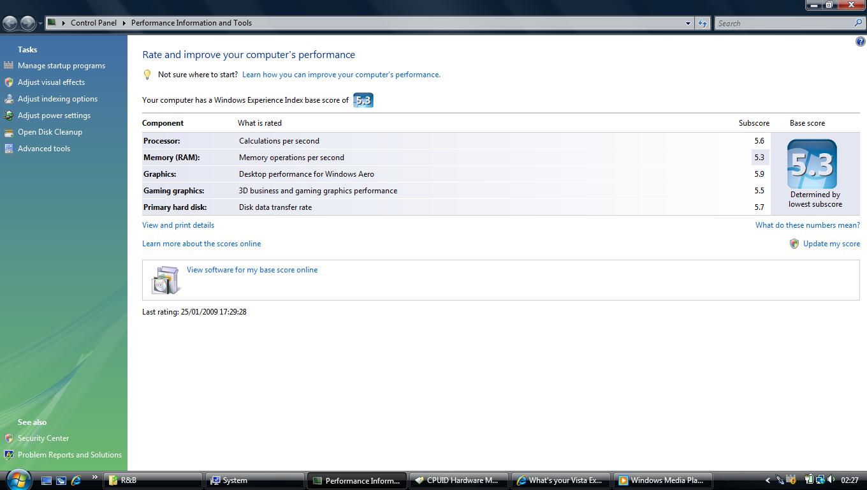Open View and print details
The height and width of the screenshot is (490, 867).
(178, 225)
